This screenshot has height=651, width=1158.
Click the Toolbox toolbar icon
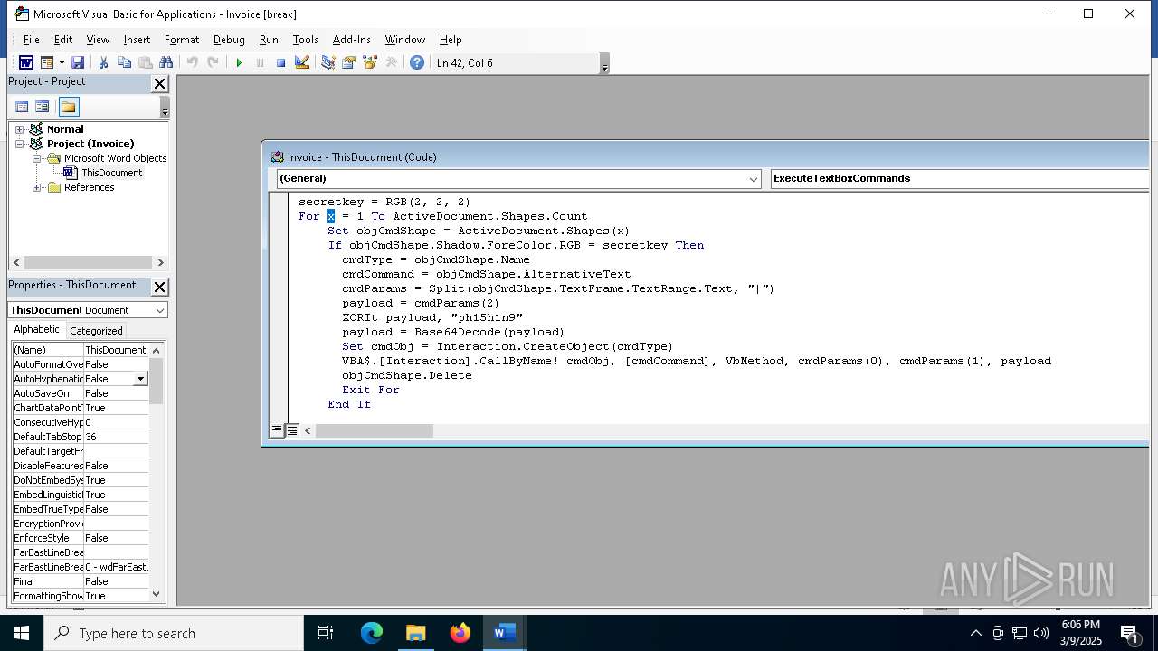point(391,62)
